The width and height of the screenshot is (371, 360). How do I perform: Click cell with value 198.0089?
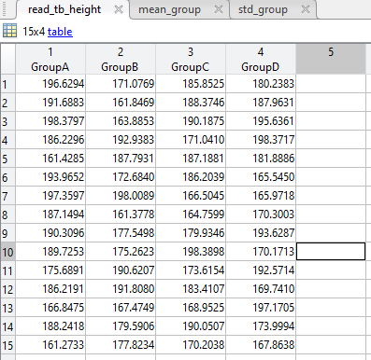click(x=121, y=196)
